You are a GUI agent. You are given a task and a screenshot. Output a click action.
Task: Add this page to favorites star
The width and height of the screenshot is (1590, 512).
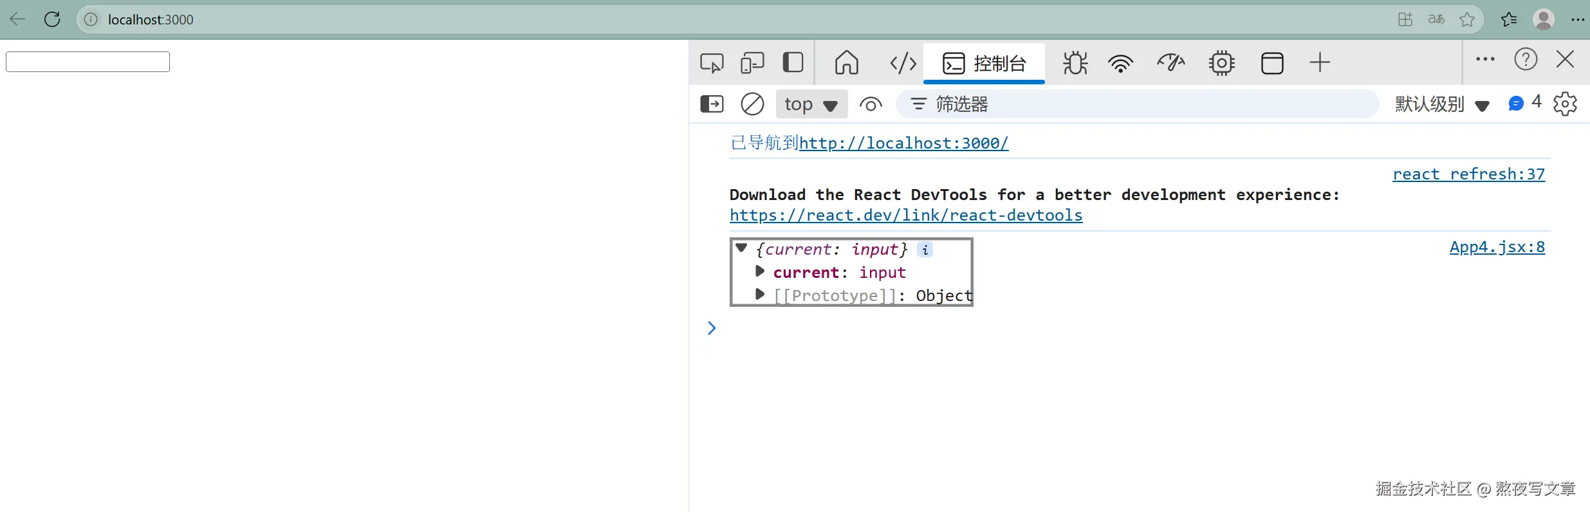click(x=1467, y=19)
